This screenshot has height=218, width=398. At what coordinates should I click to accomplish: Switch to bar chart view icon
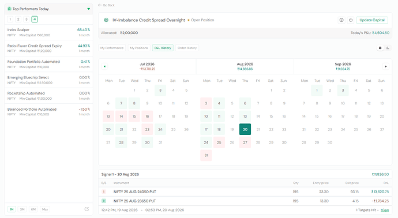(388, 48)
